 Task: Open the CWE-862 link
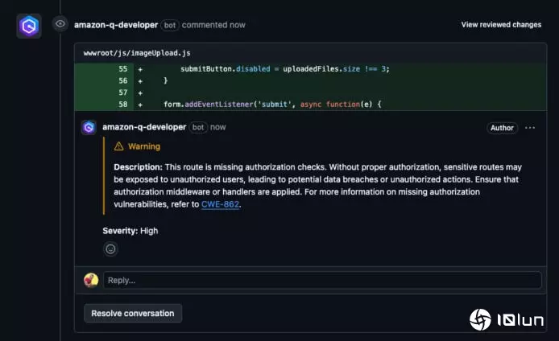coord(220,204)
